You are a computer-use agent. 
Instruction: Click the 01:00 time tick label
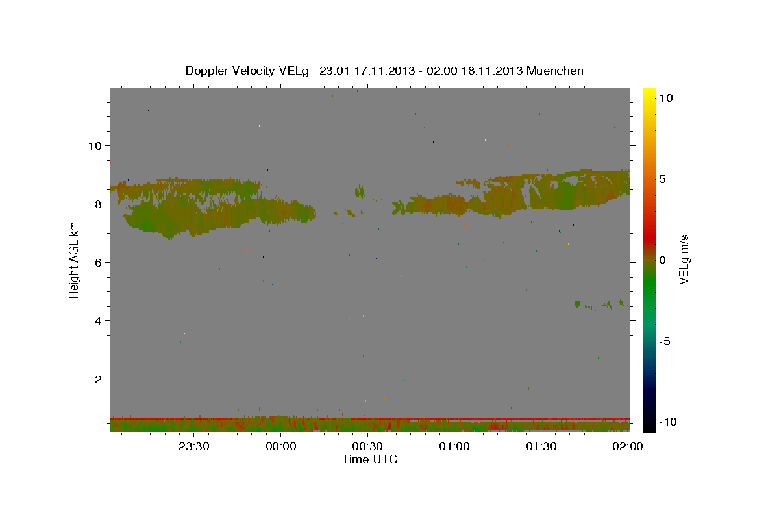click(454, 446)
